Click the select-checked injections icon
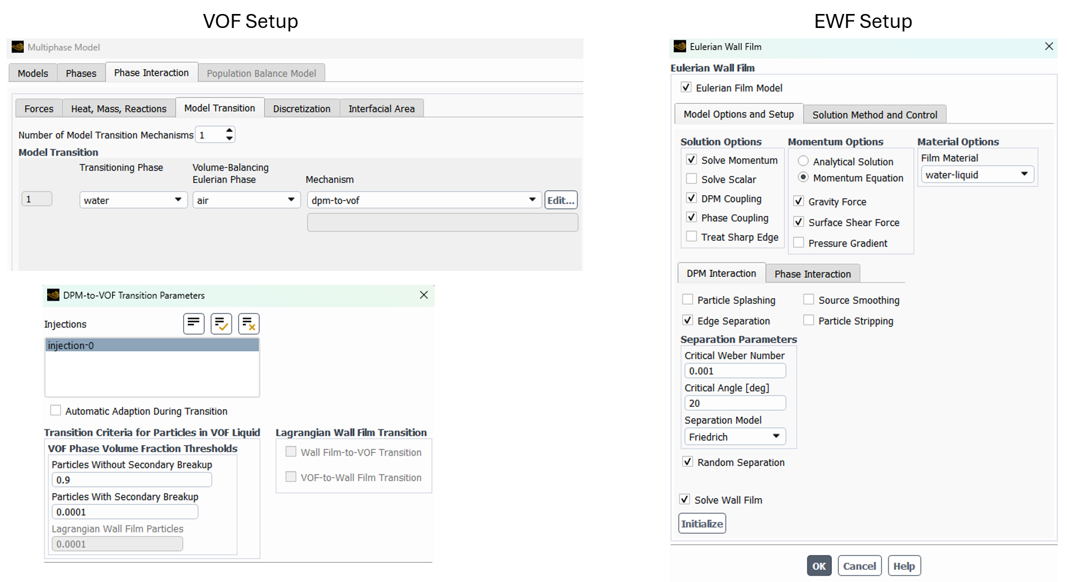 (x=221, y=323)
